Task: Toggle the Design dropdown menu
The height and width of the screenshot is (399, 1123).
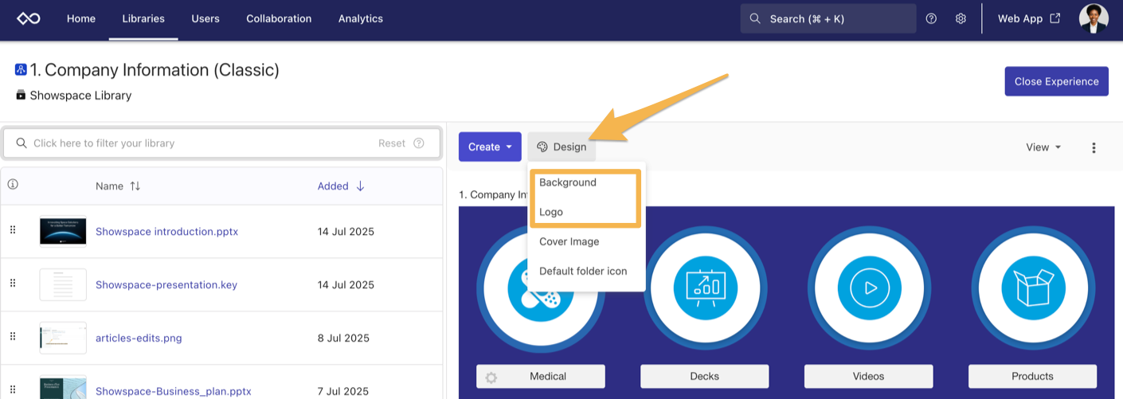Action: pyautogui.click(x=561, y=147)
